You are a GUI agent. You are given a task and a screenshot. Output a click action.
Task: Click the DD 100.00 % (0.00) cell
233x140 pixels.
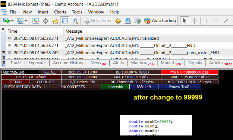point(132,72)
